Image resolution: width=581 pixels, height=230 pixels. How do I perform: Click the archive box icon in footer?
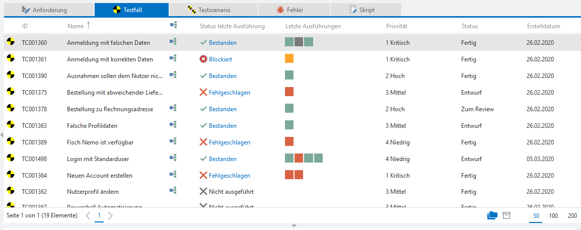coord(507,215)
